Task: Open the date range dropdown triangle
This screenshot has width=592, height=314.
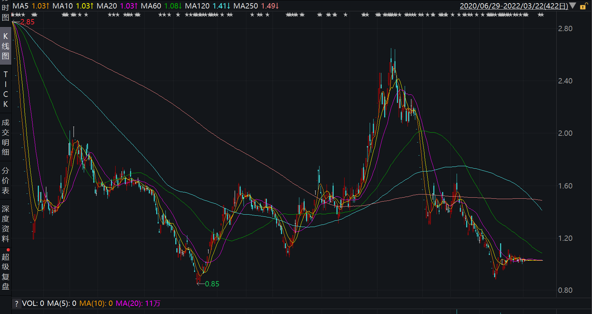Action: (x=573, y=6)
